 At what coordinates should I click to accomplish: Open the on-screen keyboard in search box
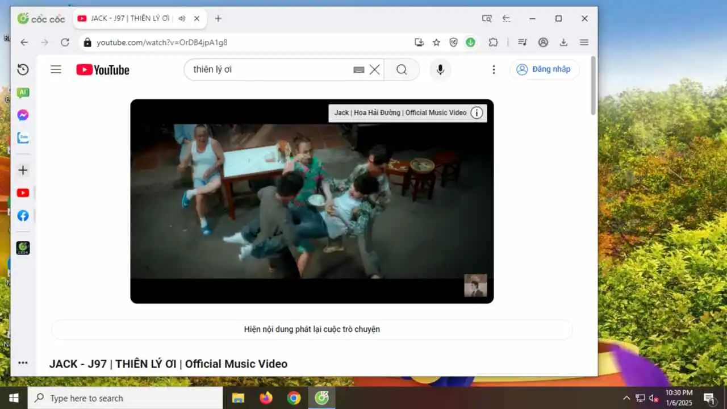(358, 70)
